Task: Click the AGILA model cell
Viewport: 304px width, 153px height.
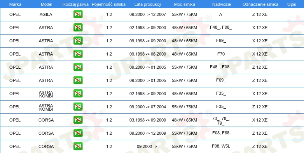Action: [x=46, y=14]
